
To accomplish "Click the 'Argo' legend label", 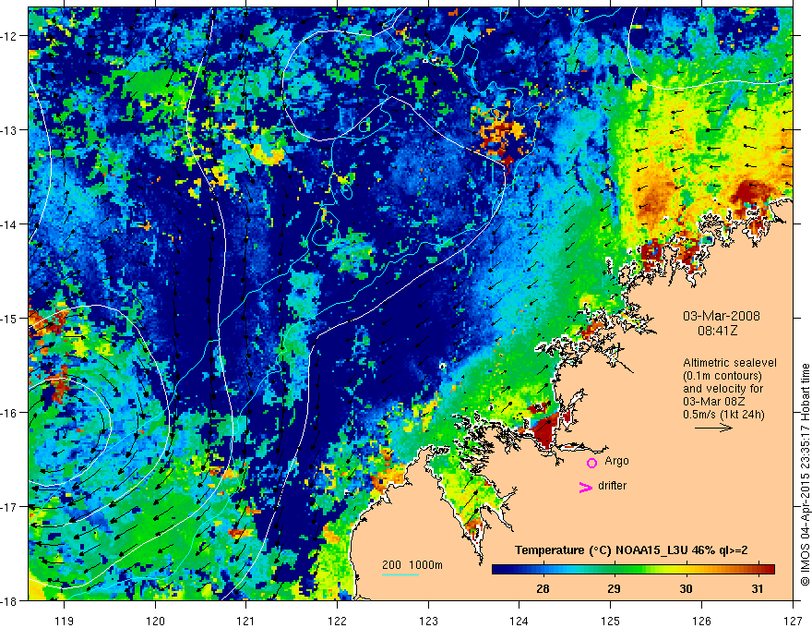I will (x=616, y=461).
